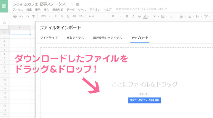
Task: Open the ヘルプ menu
Action: (107, 10)
